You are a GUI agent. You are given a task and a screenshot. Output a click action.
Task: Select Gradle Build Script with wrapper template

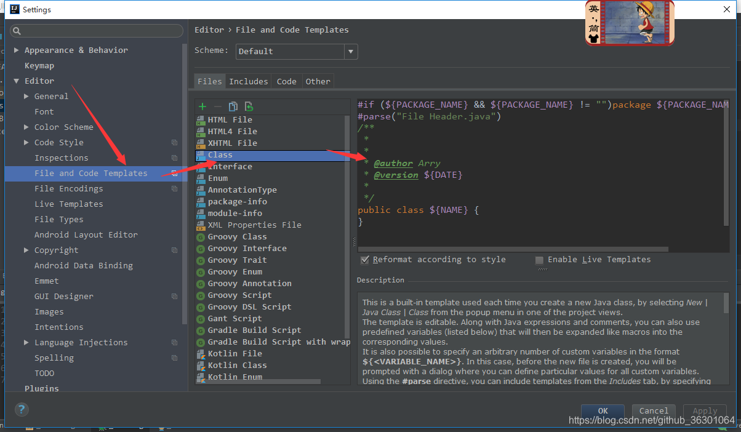pyautogui.click(x=279, y=342)
